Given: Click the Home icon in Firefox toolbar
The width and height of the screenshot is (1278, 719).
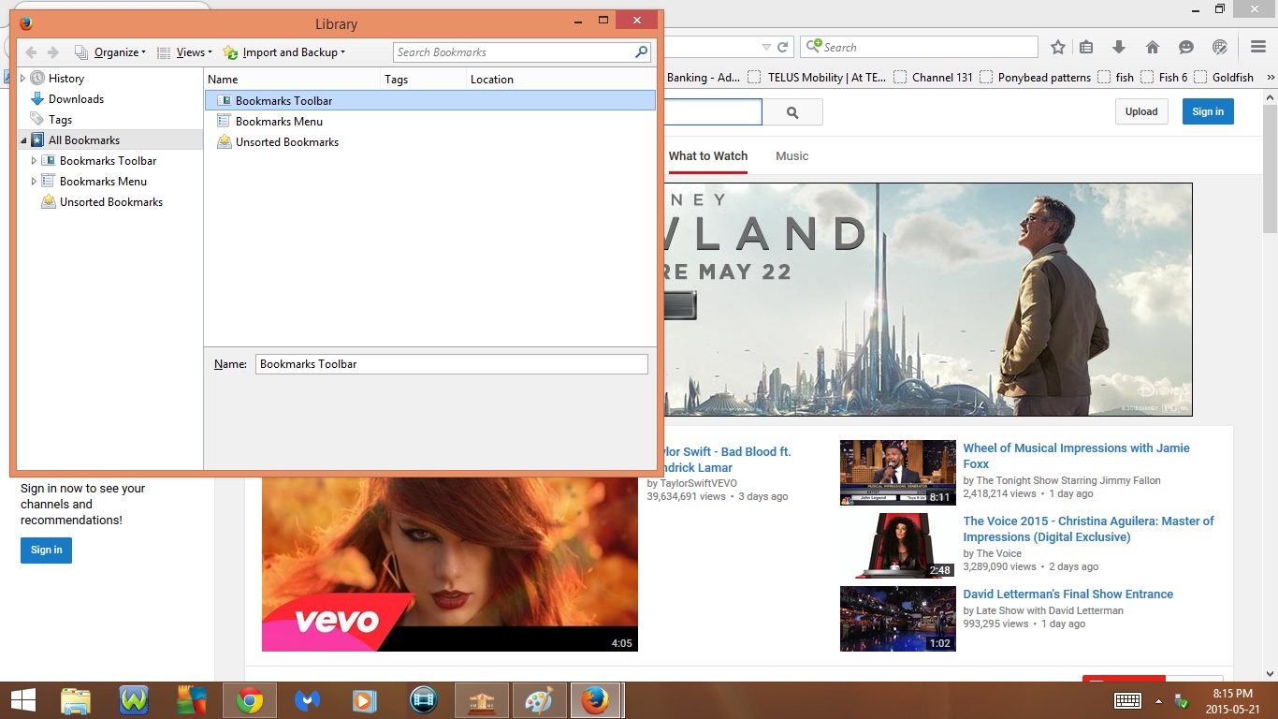Looking at the screenshot, I should pos(1153,47).
